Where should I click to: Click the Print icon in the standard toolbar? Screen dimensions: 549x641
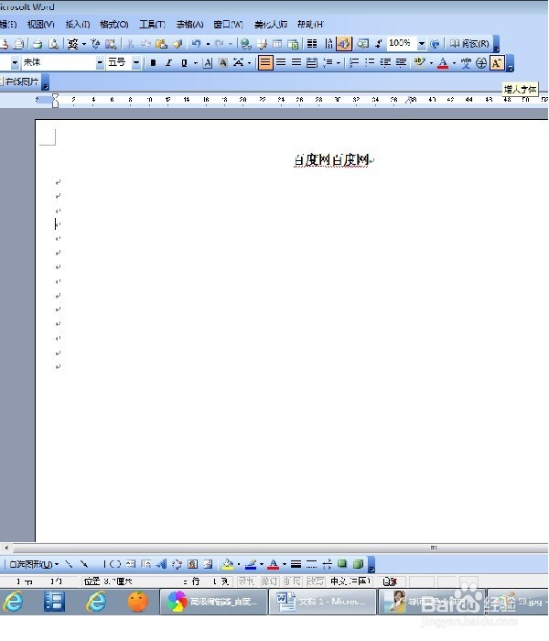pyautogui.click(x=38, y=43)
